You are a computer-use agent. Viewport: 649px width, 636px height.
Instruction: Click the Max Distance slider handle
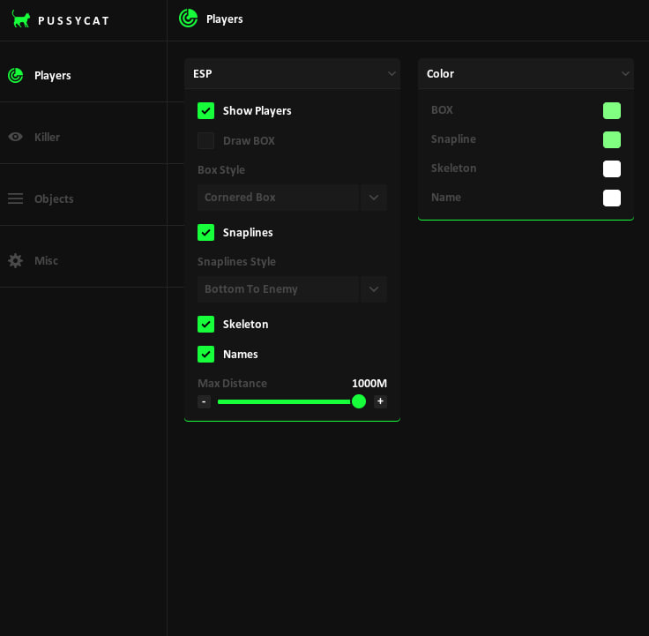359,401
